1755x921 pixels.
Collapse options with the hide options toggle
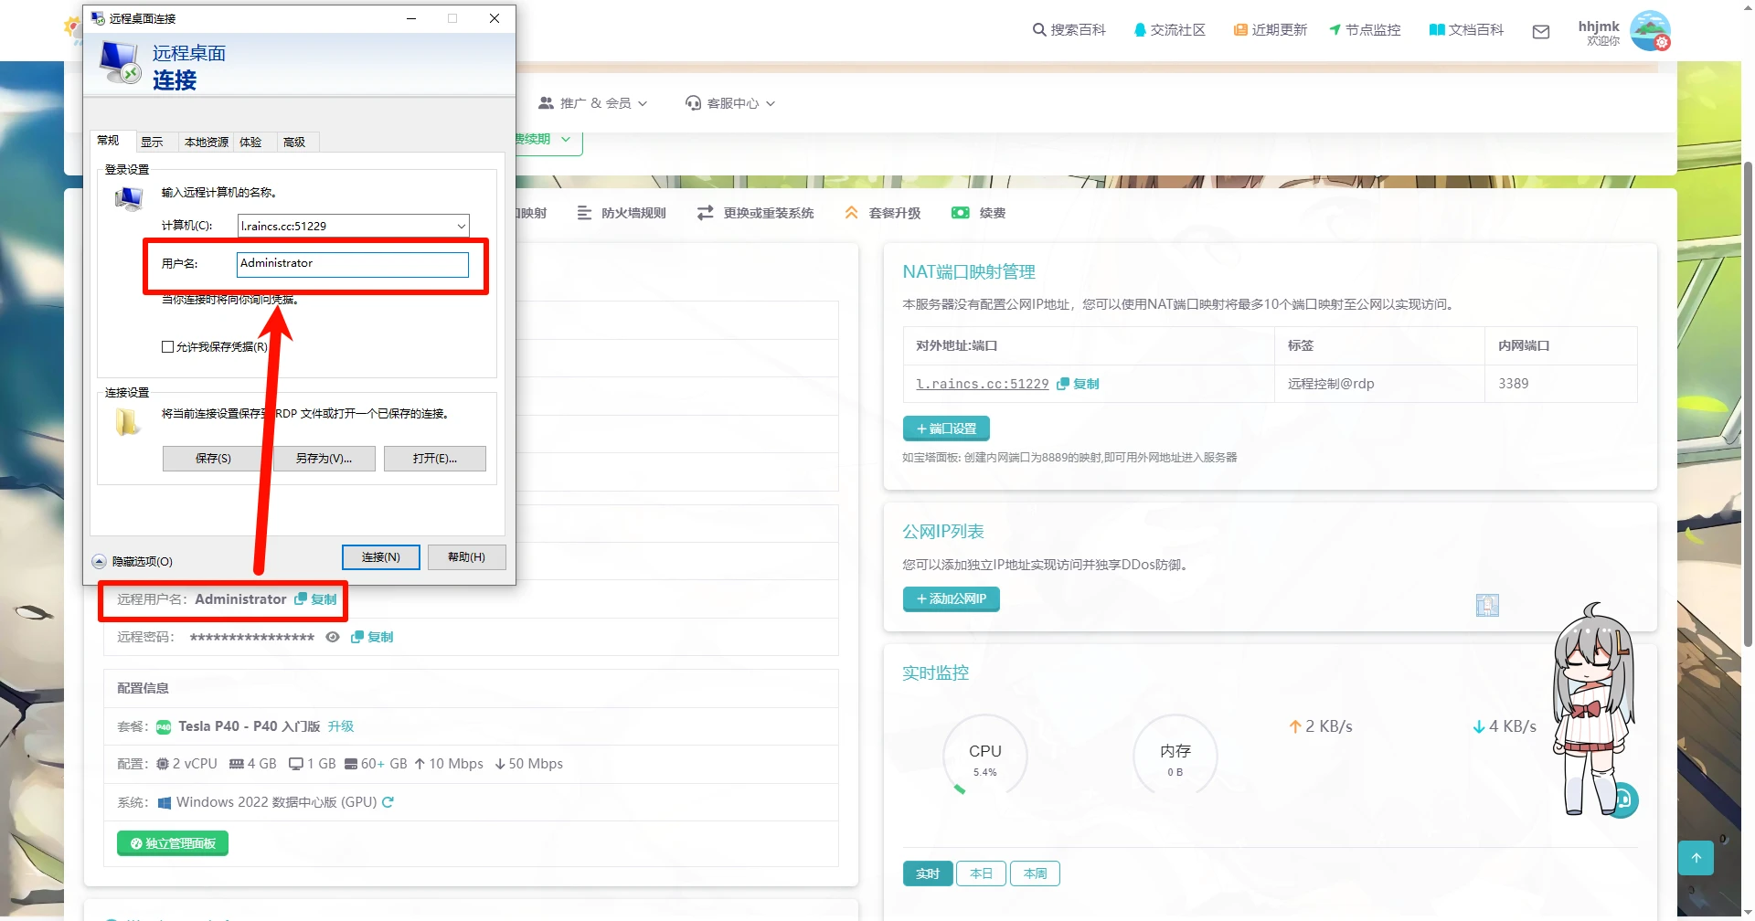(x=100, y=562)
